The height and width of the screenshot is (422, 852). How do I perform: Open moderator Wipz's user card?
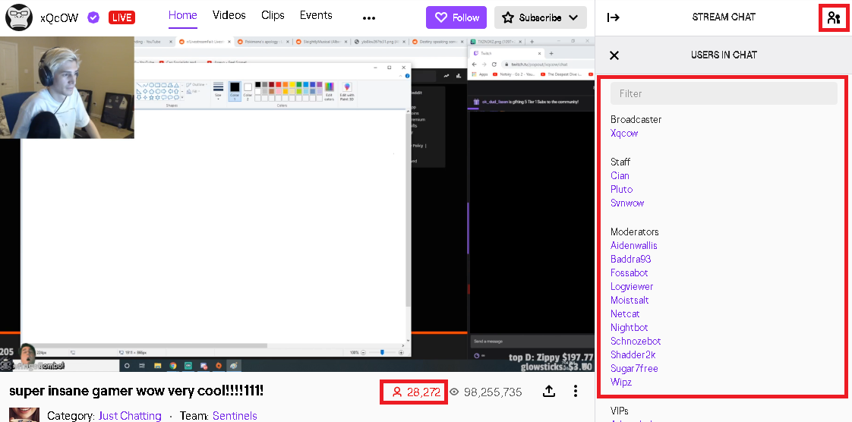(621, 382)
